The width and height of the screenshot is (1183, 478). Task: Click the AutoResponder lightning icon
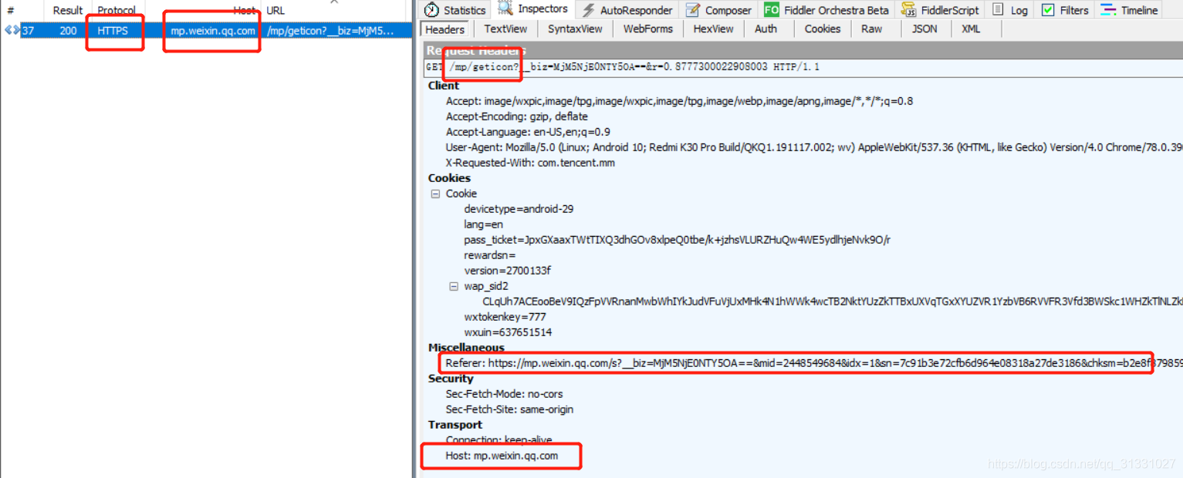(x=589, y=10)
